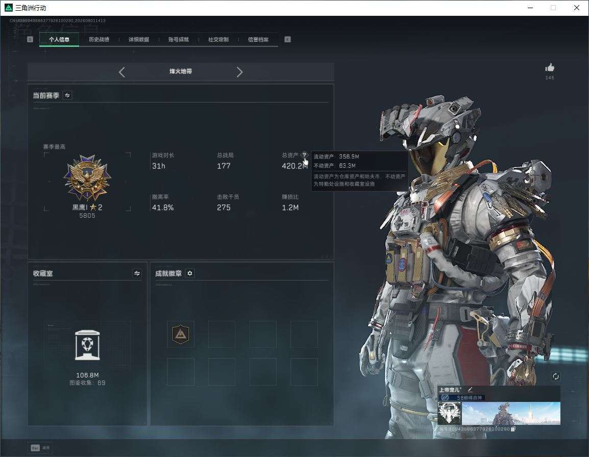Go to previous mode with left chevron

121,72
